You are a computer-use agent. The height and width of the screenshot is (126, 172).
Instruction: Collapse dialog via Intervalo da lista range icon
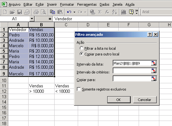coord(154,63)
